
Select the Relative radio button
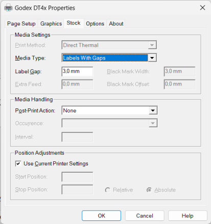click(108, 190)
